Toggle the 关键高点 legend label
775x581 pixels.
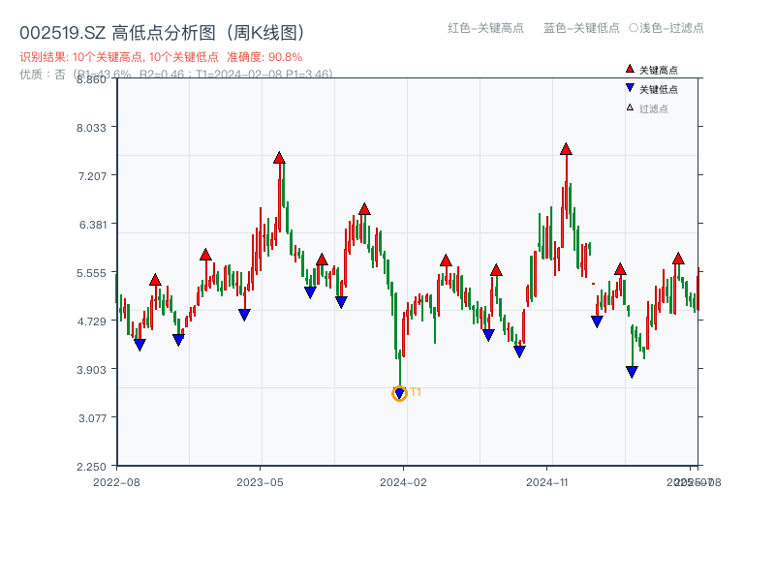coord(659,70)
